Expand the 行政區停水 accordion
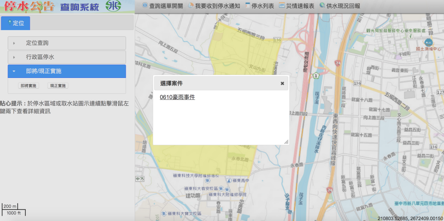Viewport: 444px width, 221px height. point(67,57)
